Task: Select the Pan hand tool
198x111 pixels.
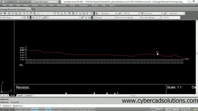Action: [x=54, y=13]
